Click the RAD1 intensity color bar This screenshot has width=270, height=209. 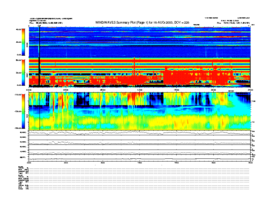23,73
